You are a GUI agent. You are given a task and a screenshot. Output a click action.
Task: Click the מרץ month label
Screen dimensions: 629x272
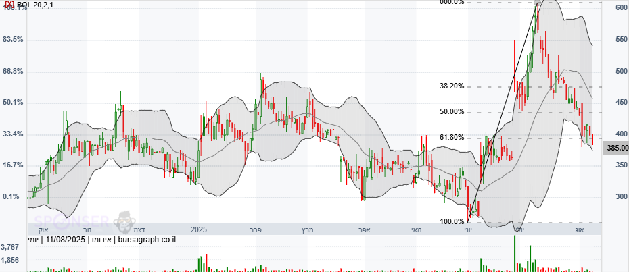pyautogui.click(x=306, y=230)
